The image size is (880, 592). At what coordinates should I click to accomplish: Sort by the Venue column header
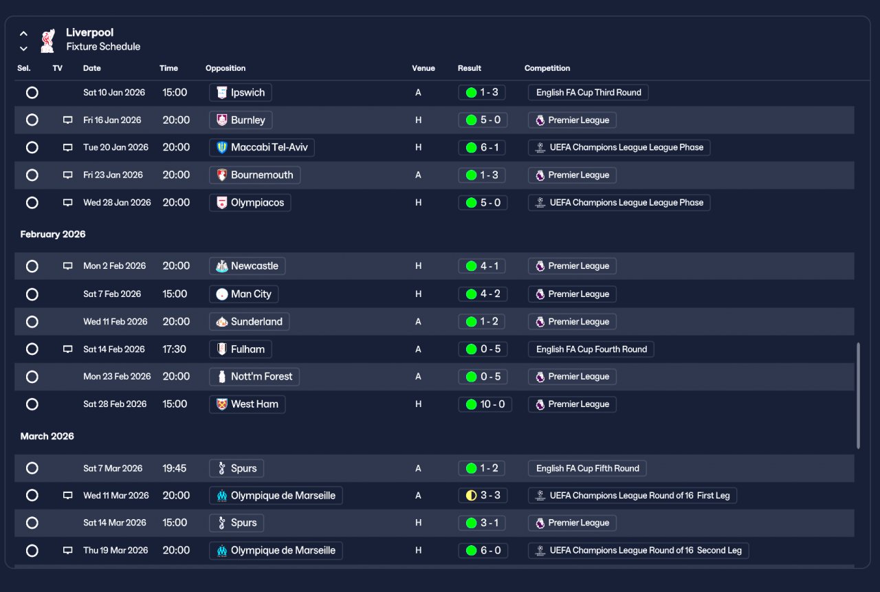coord(423,68)
